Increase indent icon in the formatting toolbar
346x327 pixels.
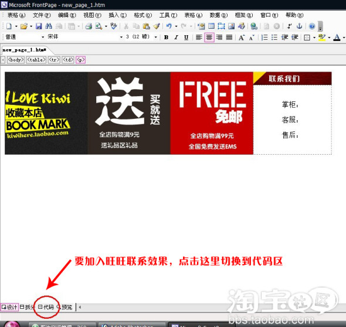294,38
